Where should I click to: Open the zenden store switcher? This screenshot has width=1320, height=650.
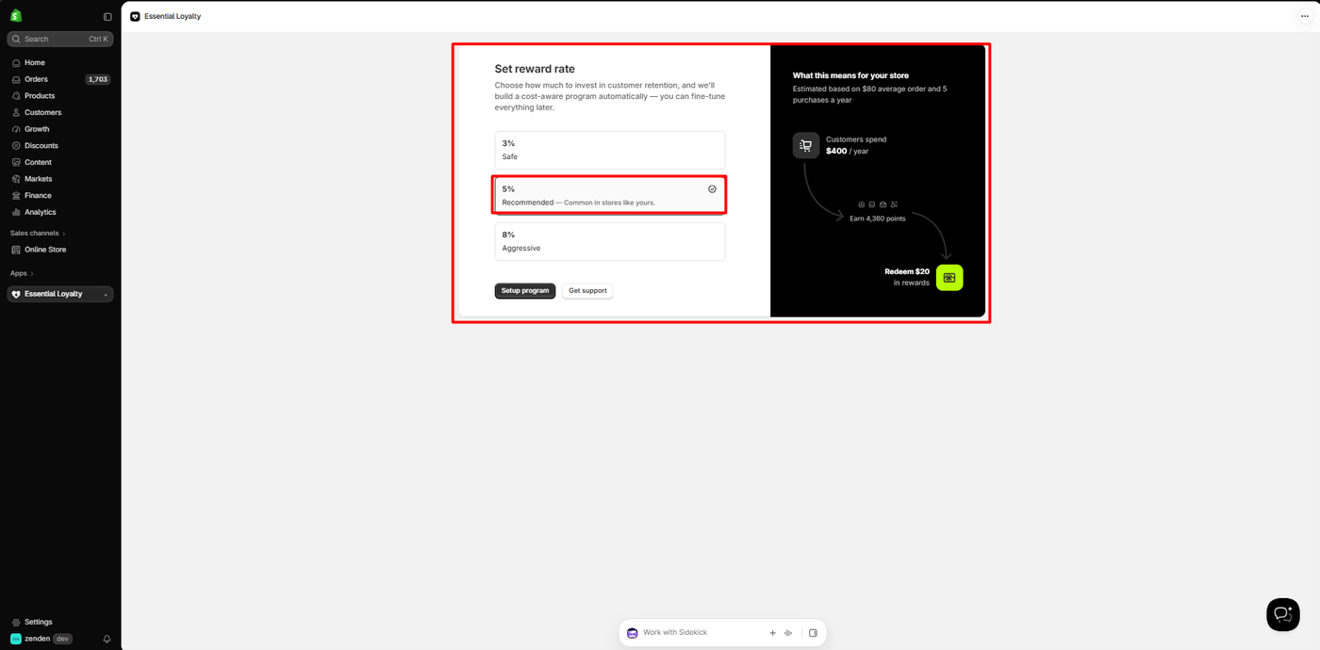coord(41,639)
